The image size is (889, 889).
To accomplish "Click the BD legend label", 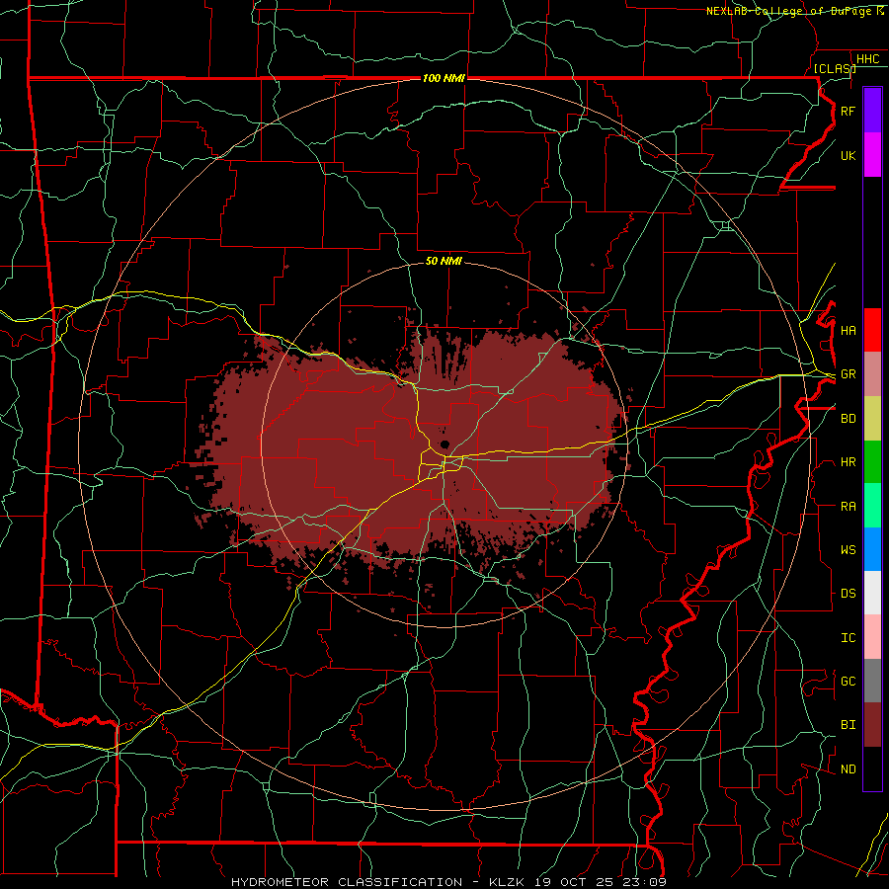I will [x=848, y=419].
